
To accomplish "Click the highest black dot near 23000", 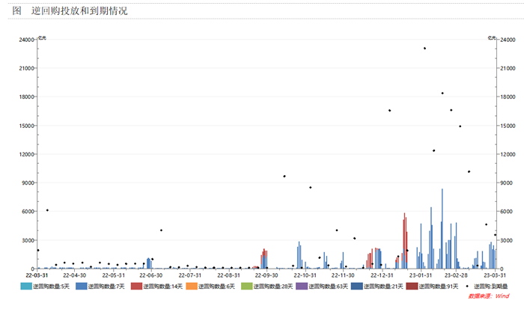I will 424,49.
